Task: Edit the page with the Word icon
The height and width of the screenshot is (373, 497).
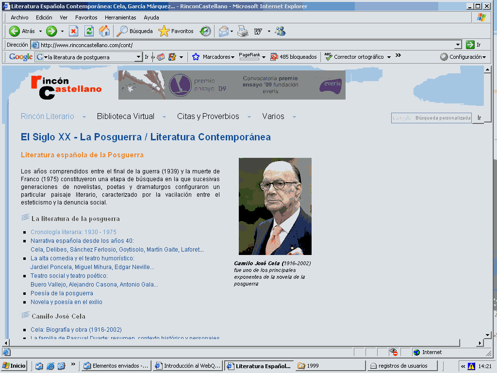Action: click(x=258, y=31)
